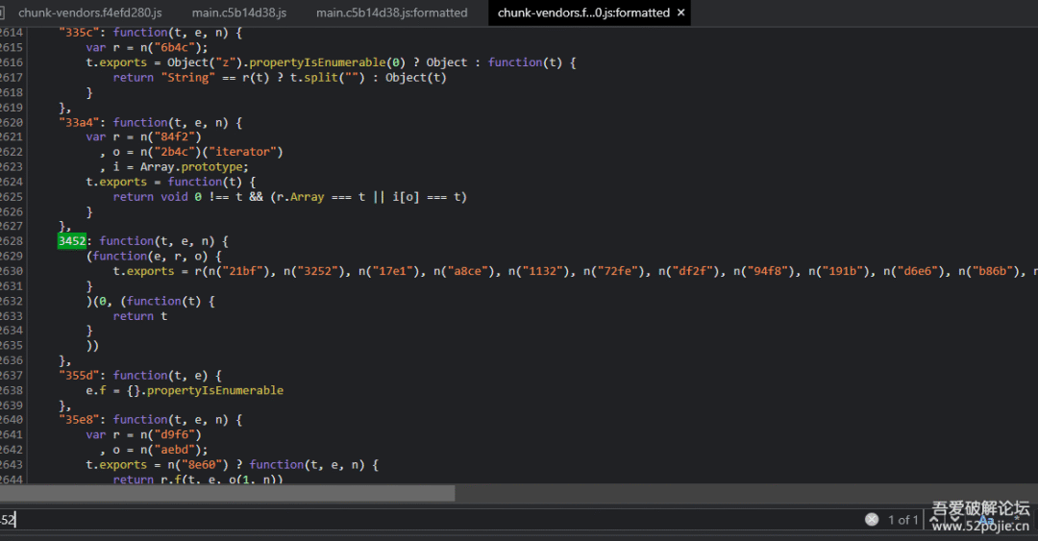The width and height of the screenshot is (1038, 541).
Task: Click the highlighted 3452 search match
Action: coord(72,241)
